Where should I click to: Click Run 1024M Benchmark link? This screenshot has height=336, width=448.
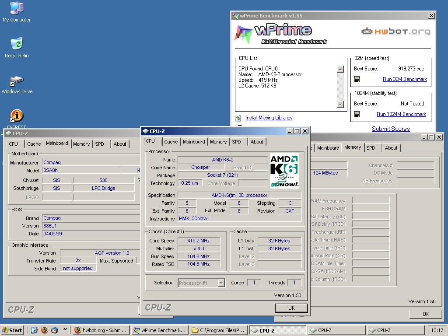401,114
